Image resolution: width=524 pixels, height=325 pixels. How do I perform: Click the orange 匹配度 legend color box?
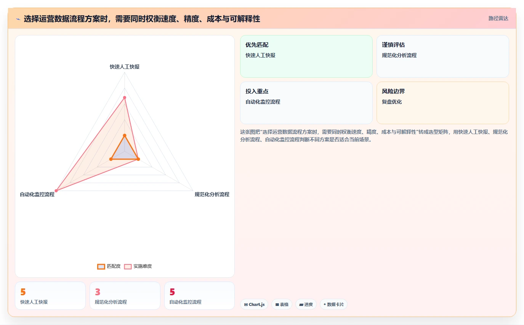[x=101, y=266]
